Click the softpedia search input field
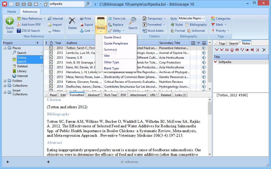This screenshot has width=271, height=169. 66,4
